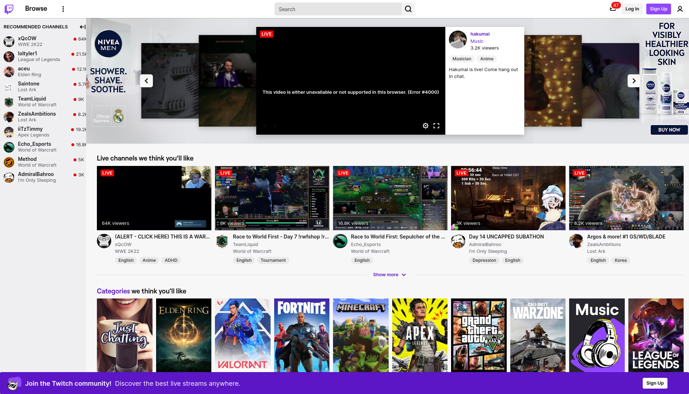This screenshot has width=689, height=394.
Task: Select the Korea tag on ZealsAmbitions stream
Action: coord(620,260)
